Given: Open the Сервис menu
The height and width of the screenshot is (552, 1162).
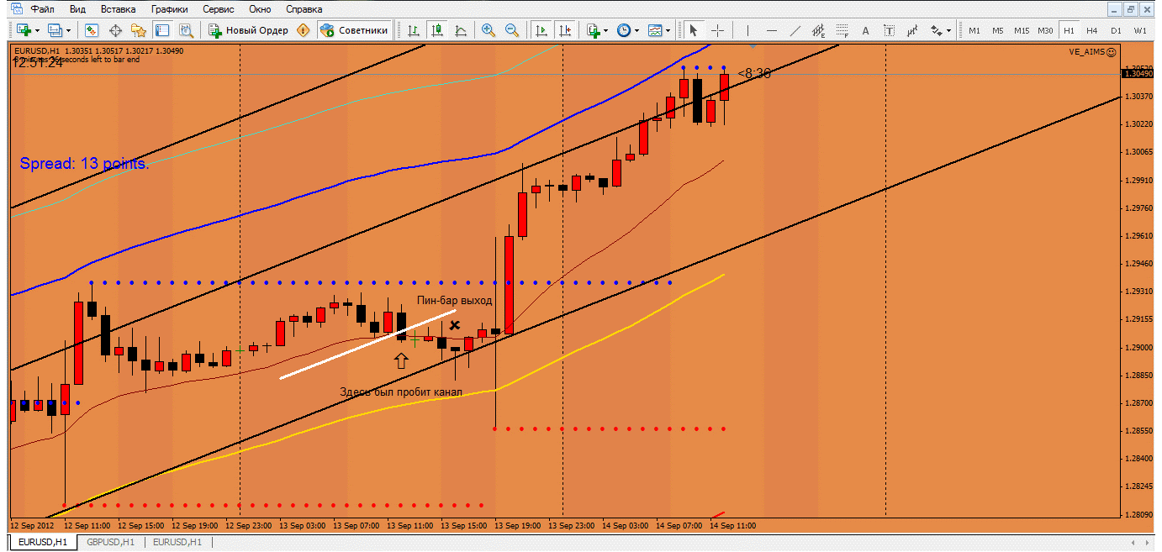Looking at the screenshot, I should click(x=219, y=9).
